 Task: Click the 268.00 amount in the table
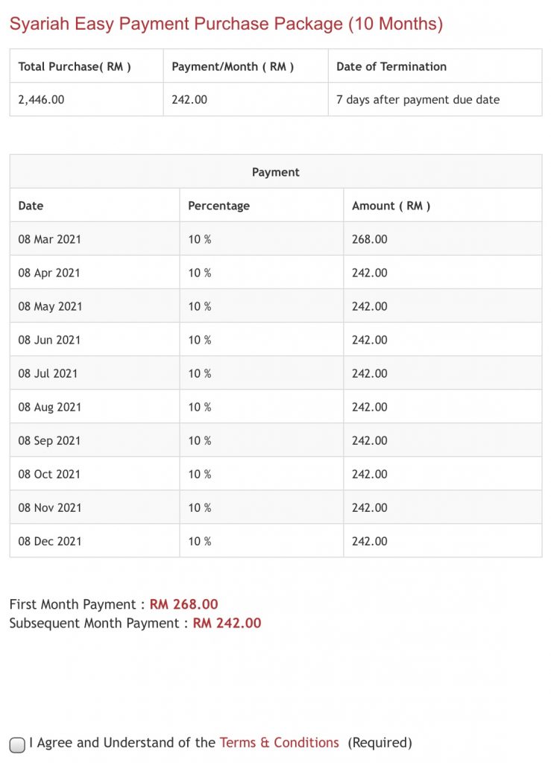370,239
